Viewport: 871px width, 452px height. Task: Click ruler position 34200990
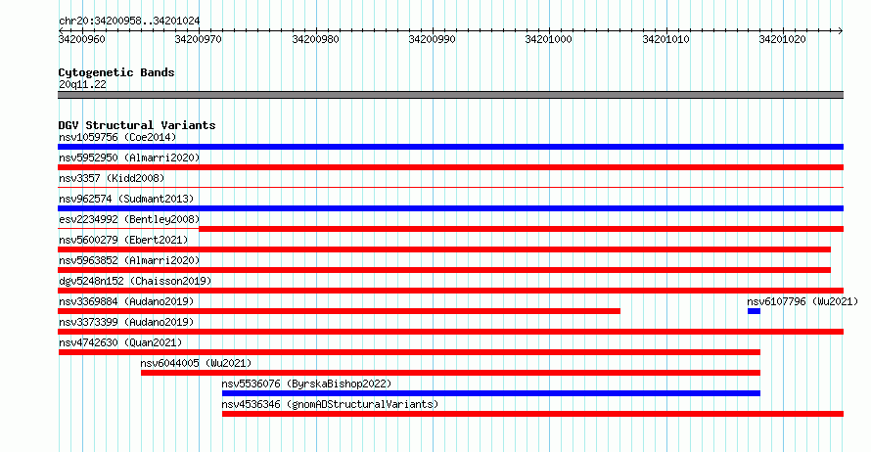[433, 39]
